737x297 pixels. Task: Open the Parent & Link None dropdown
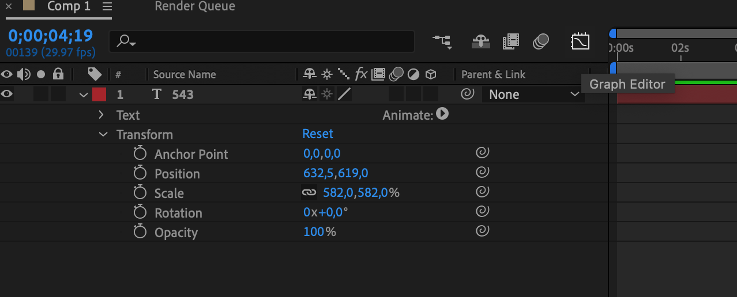pyautogui.click(x=533, y=94)
